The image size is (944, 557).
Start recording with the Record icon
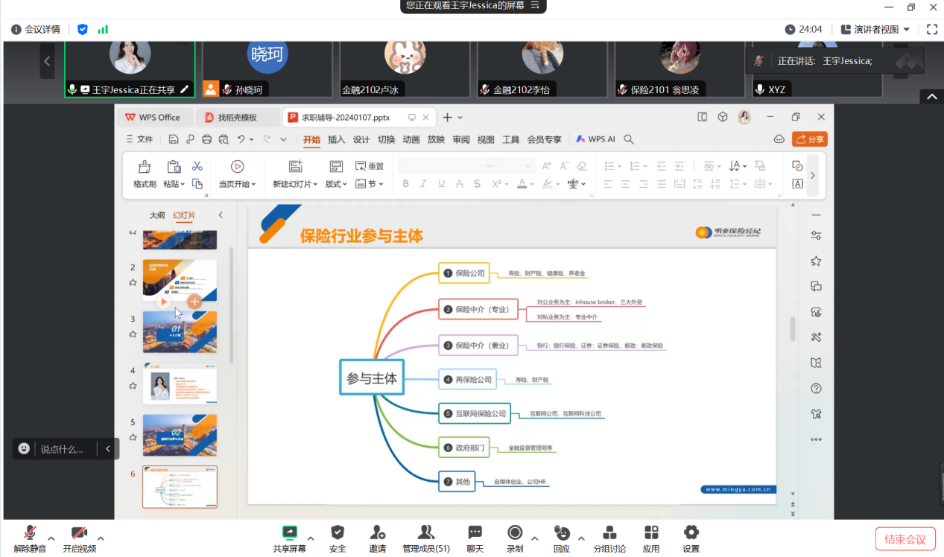[514, 538]
